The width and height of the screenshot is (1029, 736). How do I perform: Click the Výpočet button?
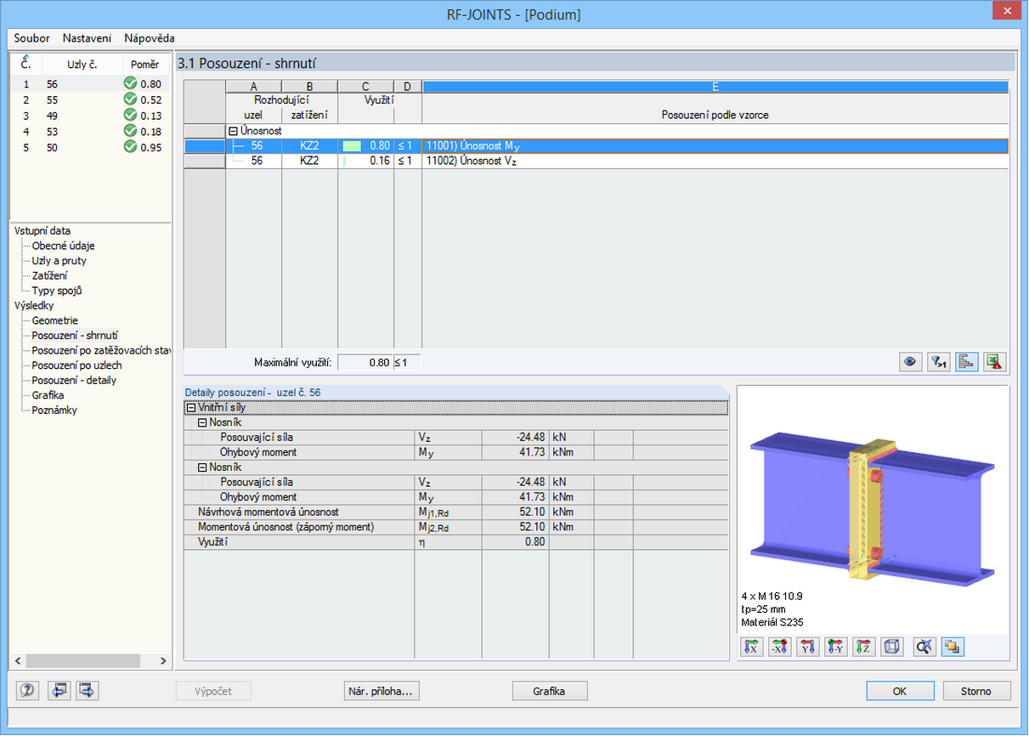pyautogui.click(x=215, y=691)
